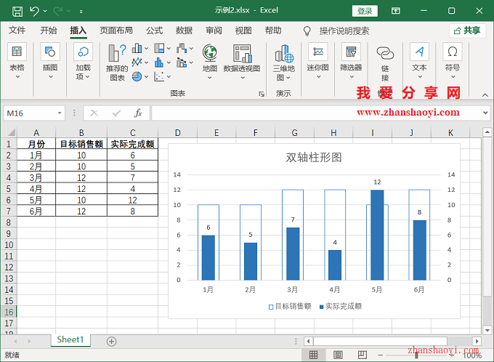Select row 5 header
494x362 pixels.
click(9, 188)
